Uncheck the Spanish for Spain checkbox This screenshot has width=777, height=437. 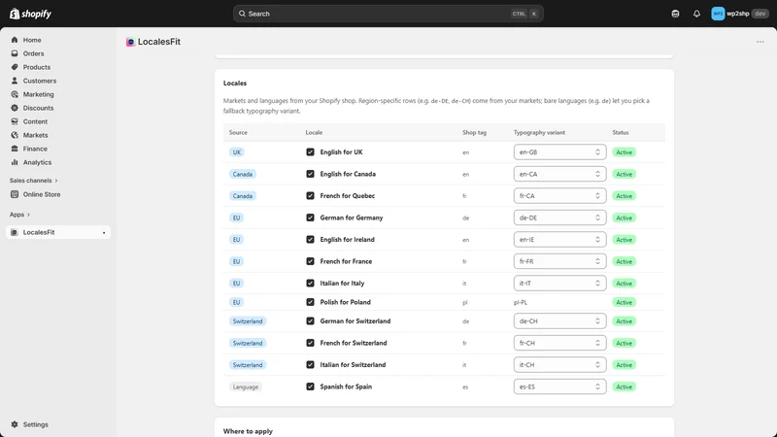(310, 387)
